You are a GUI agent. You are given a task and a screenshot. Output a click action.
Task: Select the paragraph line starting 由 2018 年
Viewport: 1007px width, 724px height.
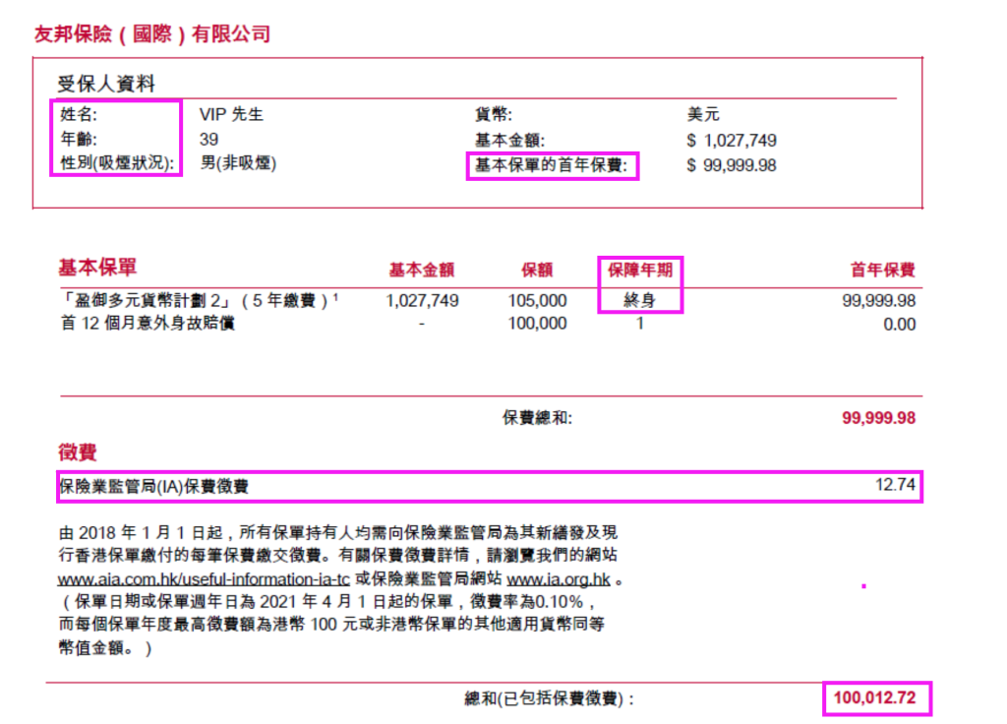click(338, 532)
